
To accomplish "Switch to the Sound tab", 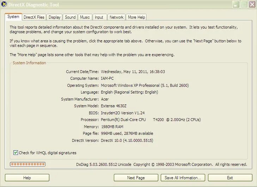I will coord(70,17).
